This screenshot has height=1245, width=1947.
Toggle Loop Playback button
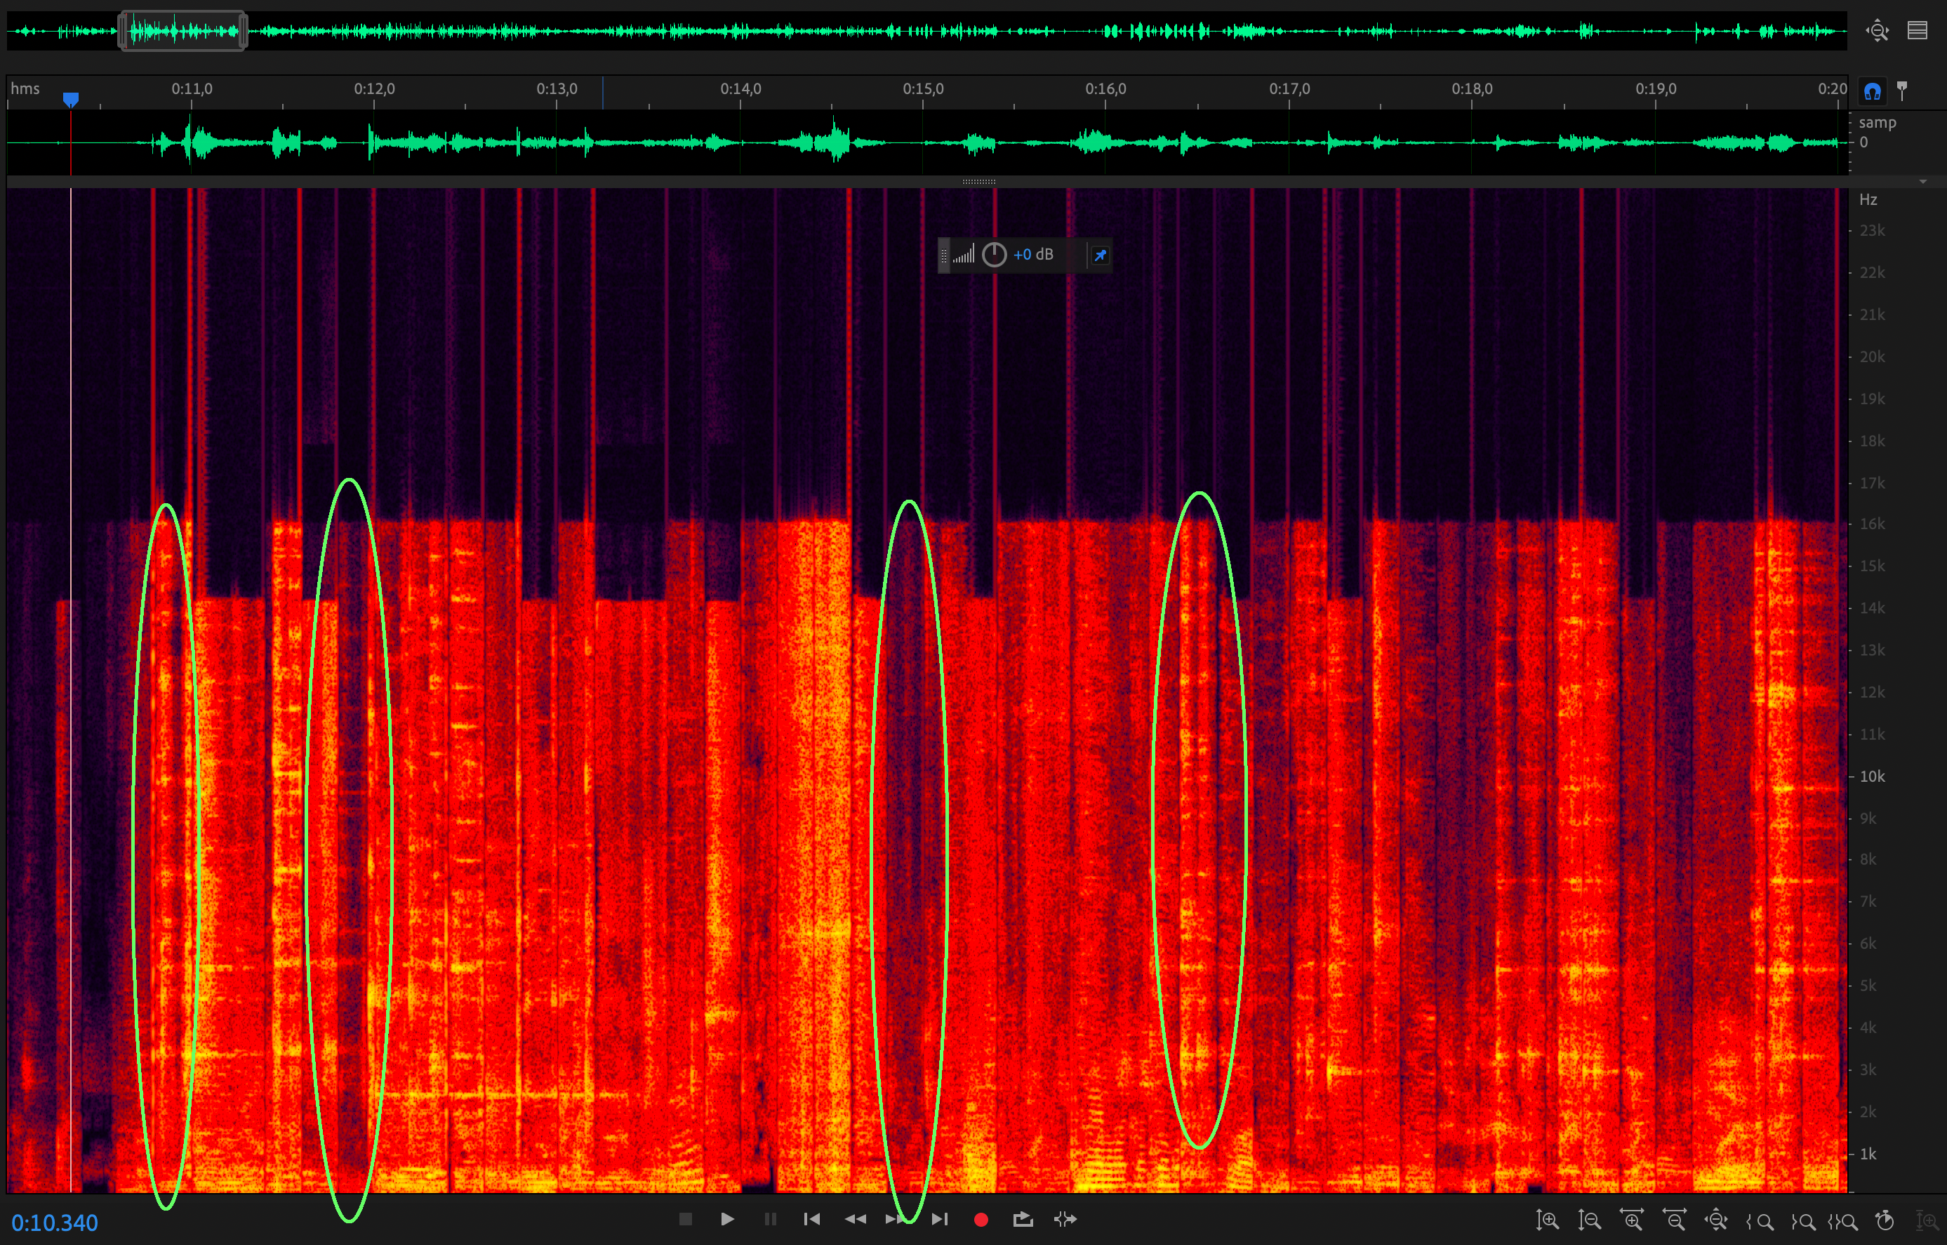(x=1023, y=1219)
